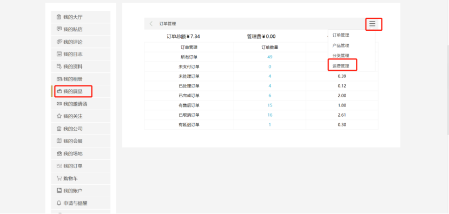Screen dimensions: 449x214
Task: Click the 1 count for 有延迟订单
Action: [270, 125]
